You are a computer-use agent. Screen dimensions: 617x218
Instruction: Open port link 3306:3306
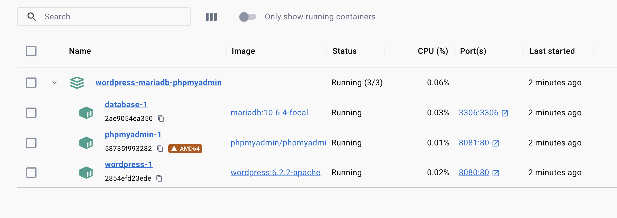tap(479, 113)
